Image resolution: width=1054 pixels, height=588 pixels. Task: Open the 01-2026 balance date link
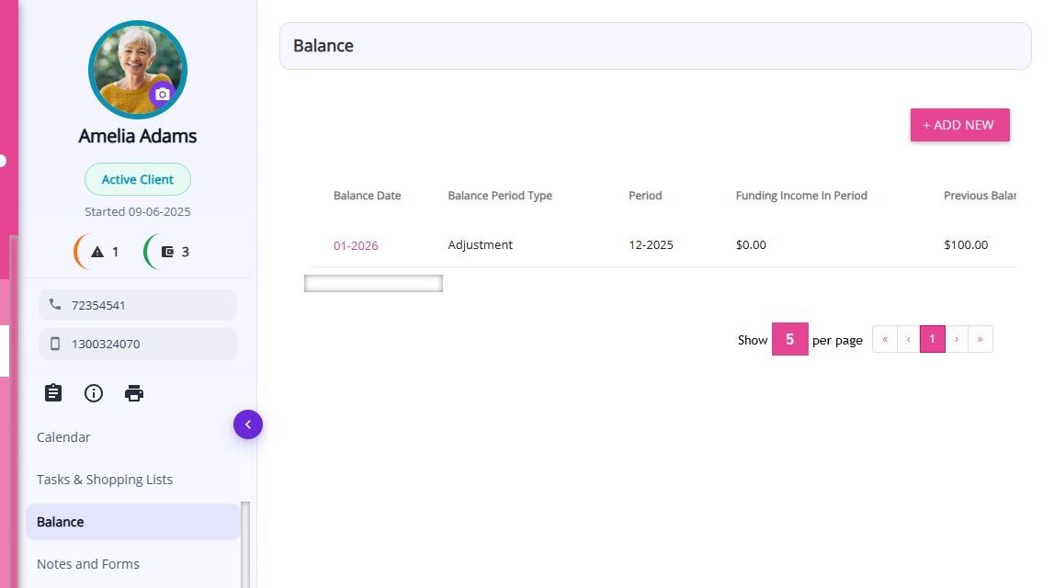(x=356, y=245)
